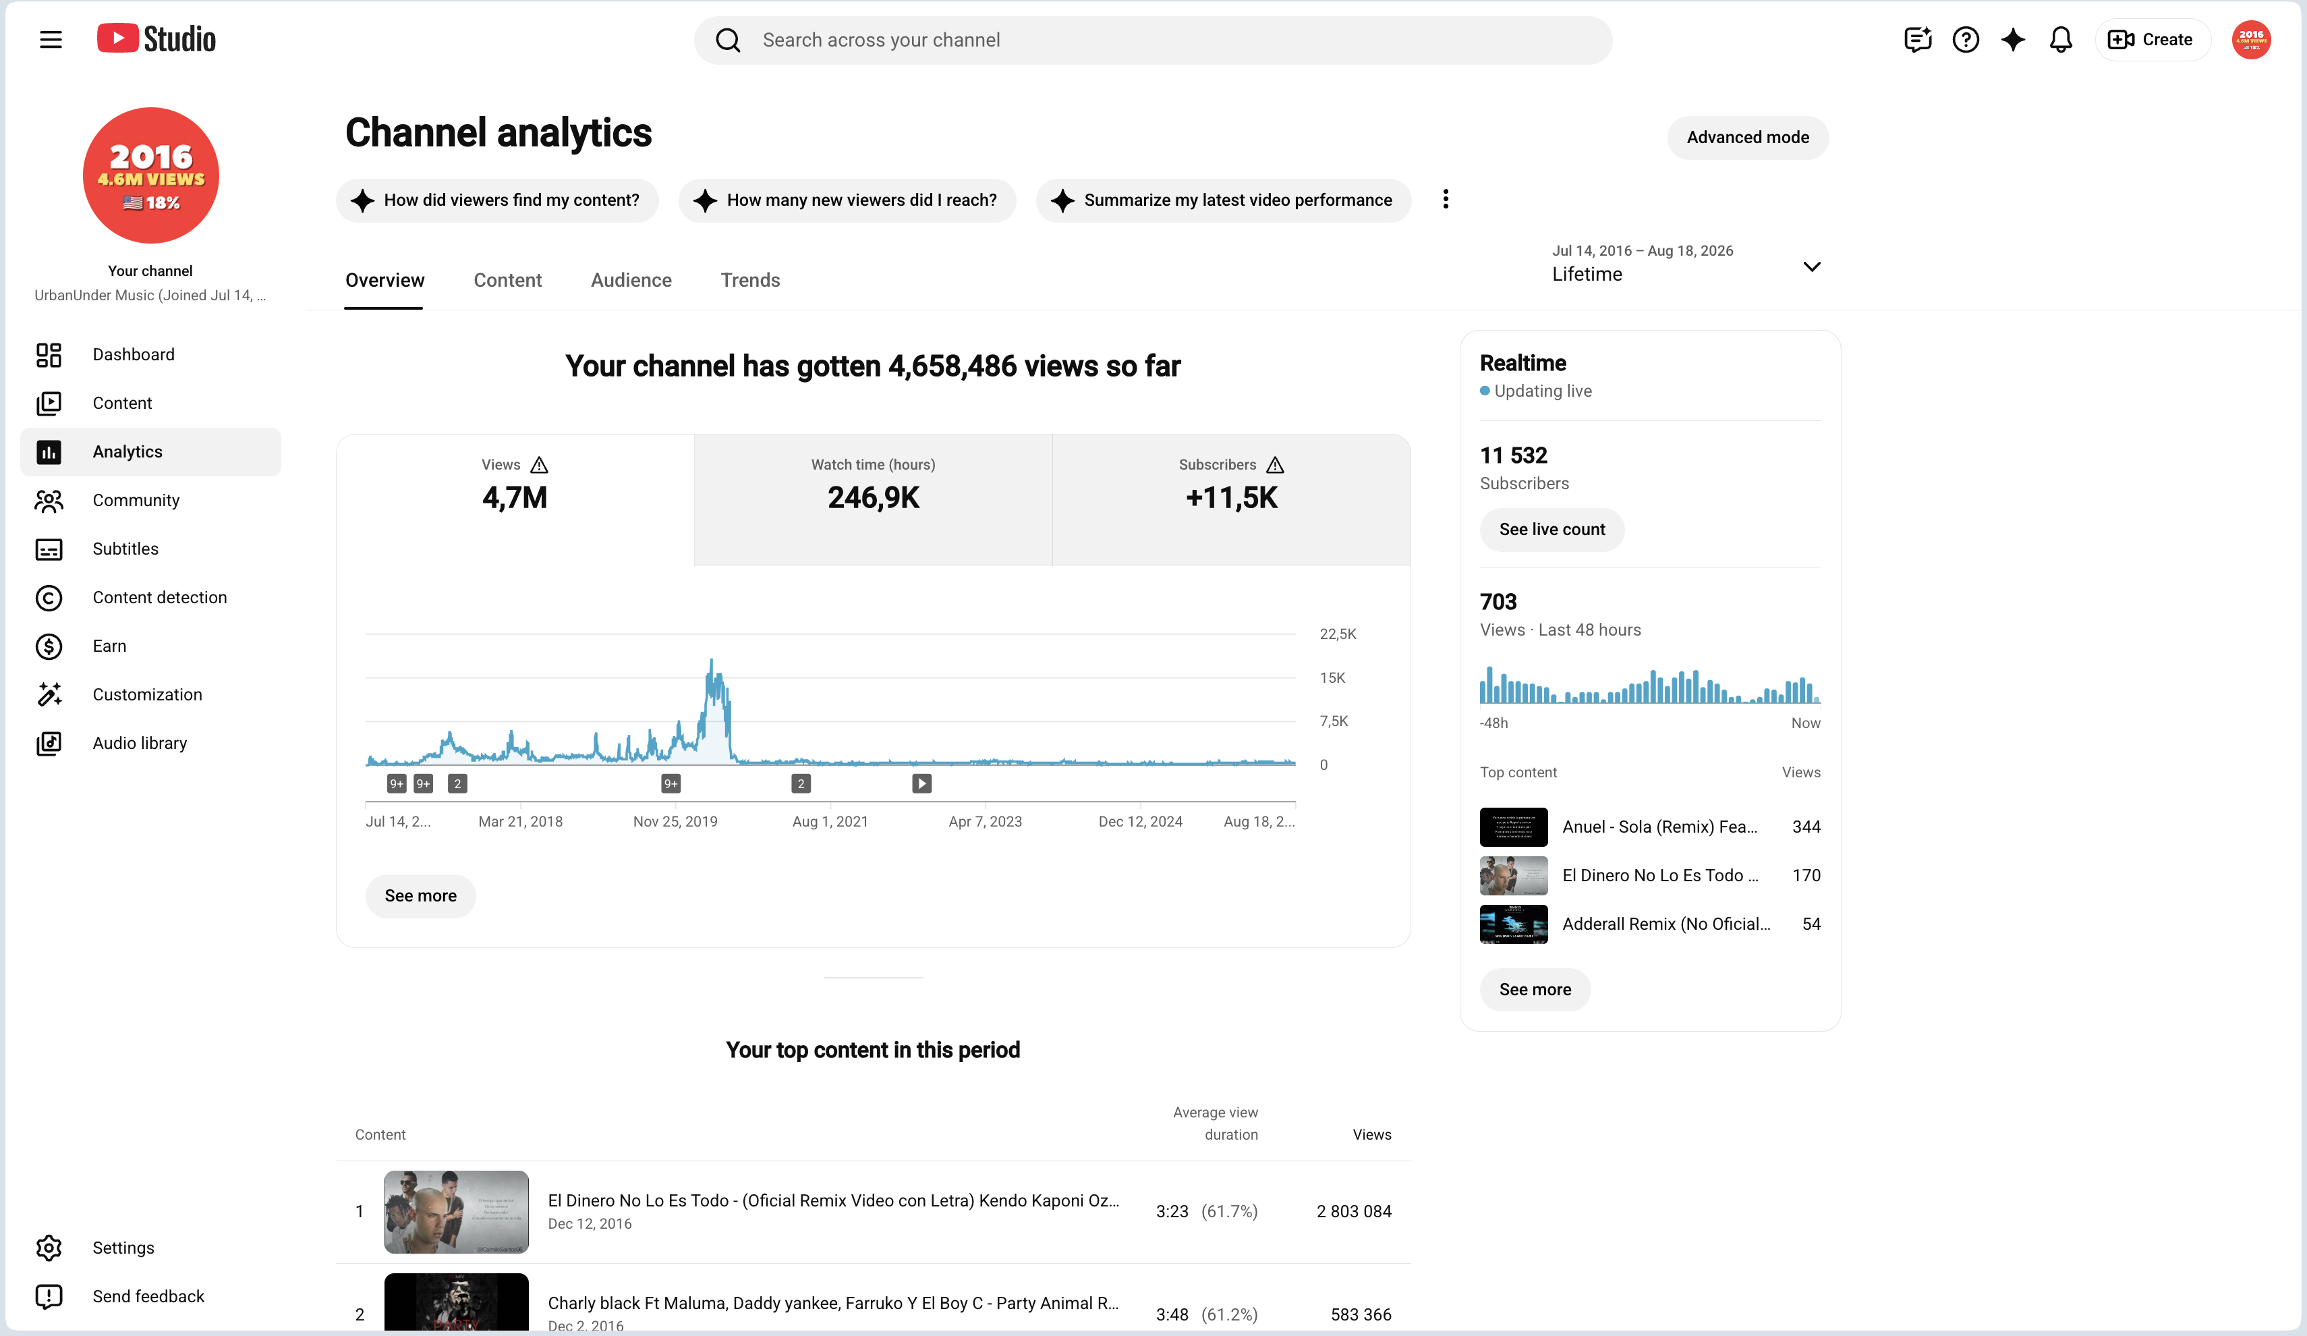Open the hamburger navigation menu
The image size is (2307, 1336).
tap(51, 39)
